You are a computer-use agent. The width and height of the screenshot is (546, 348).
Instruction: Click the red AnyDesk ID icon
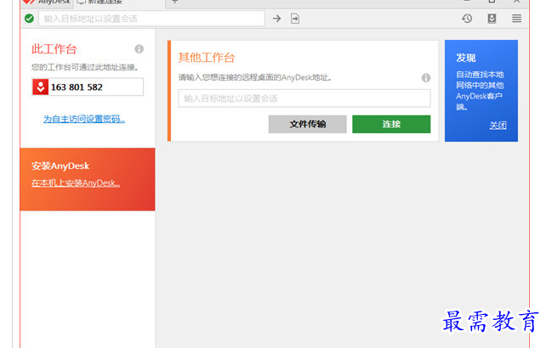click(x=40, y=87)
